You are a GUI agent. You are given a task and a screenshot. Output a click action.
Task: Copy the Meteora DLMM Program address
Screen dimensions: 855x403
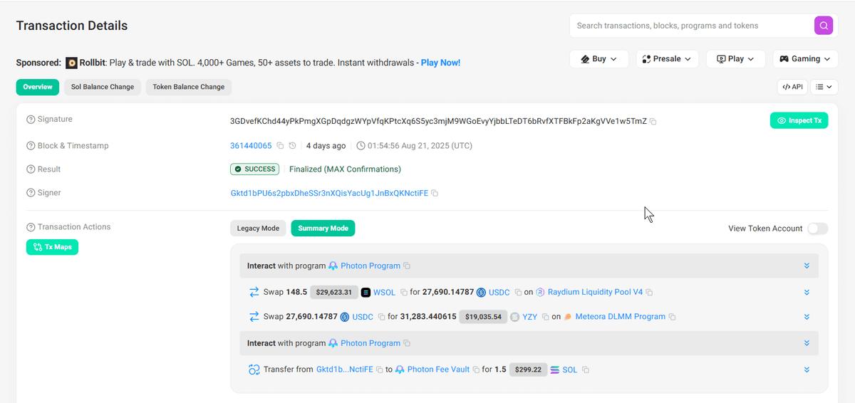point(672,317)
